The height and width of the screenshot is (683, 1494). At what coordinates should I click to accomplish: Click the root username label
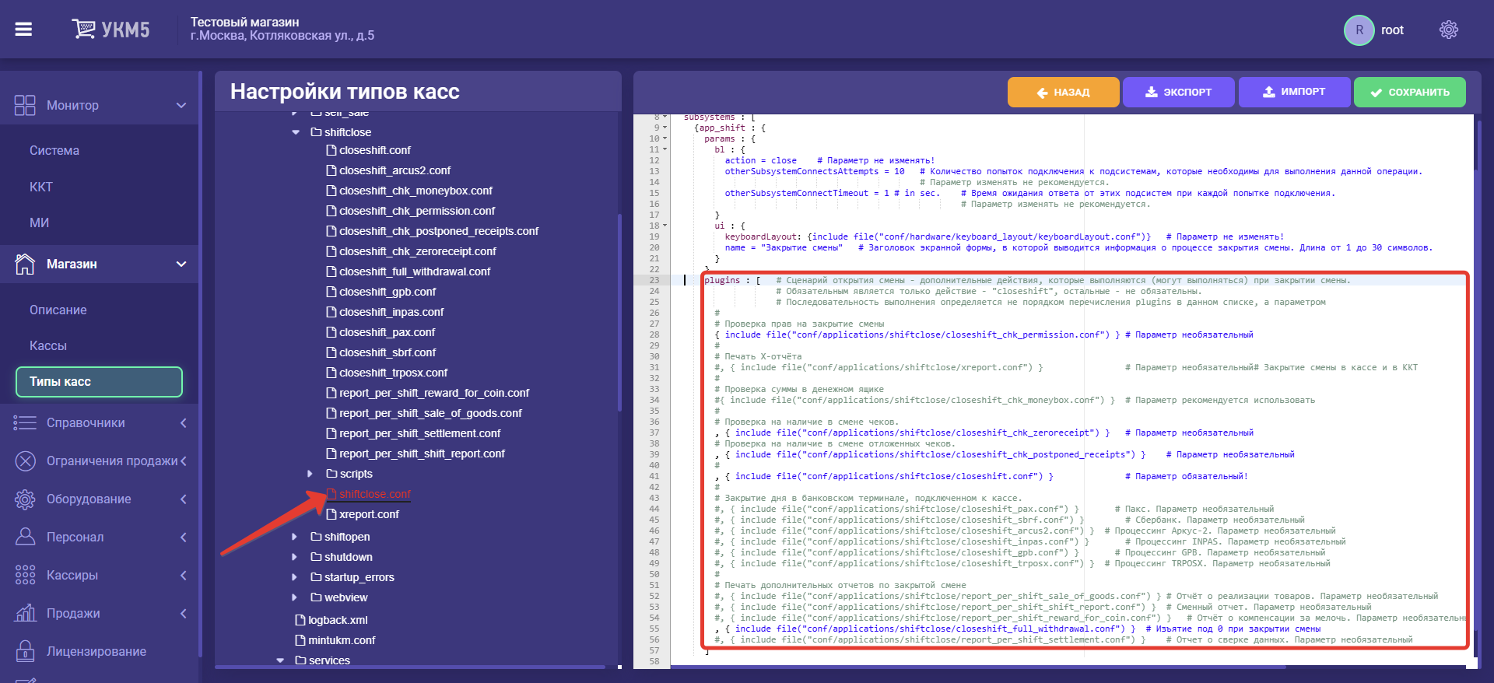pyautogui.click(x=1392, y=30)
